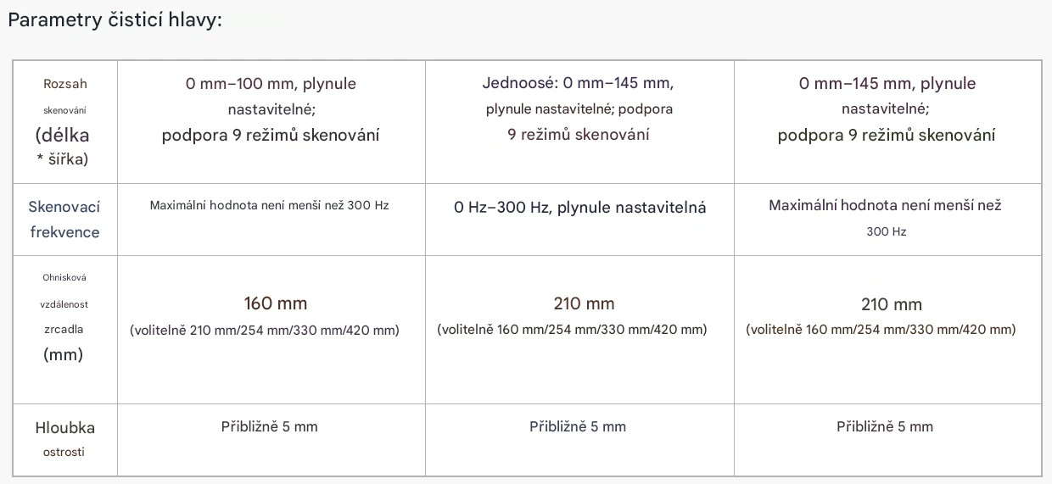1052x484 pixels.
Task: Click the "Parametry čisticí hlavy" heading
Action: pyautogui.click(x=115, y=20)
